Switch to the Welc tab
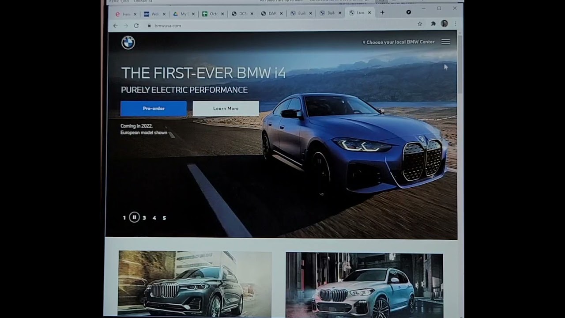The image size is (565, 318). click(x=154, y=14)
